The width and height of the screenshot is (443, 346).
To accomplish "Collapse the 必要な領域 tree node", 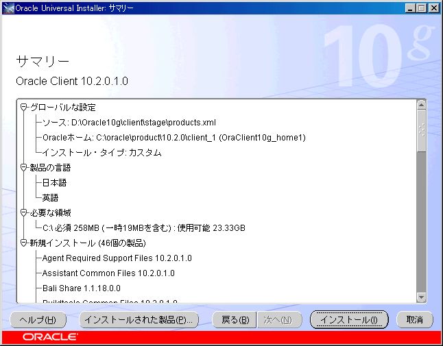I will click(24, 212).
